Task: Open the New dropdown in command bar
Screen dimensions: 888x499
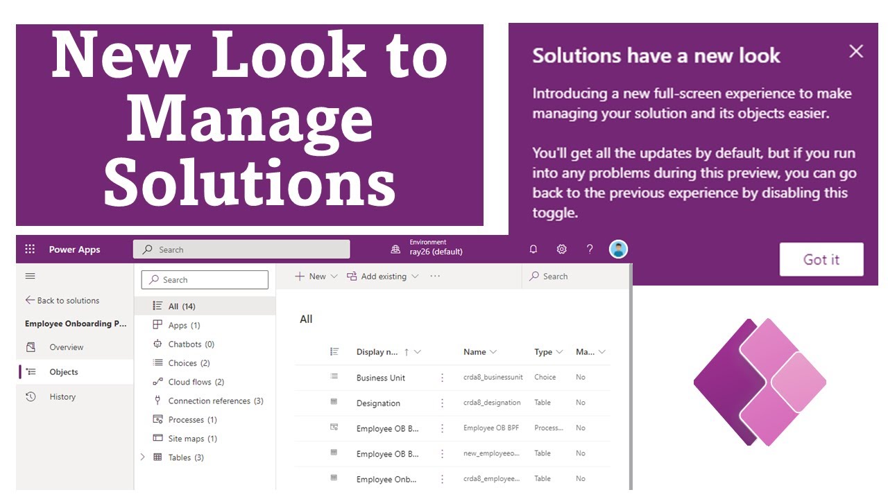Action: pos(316,276)
